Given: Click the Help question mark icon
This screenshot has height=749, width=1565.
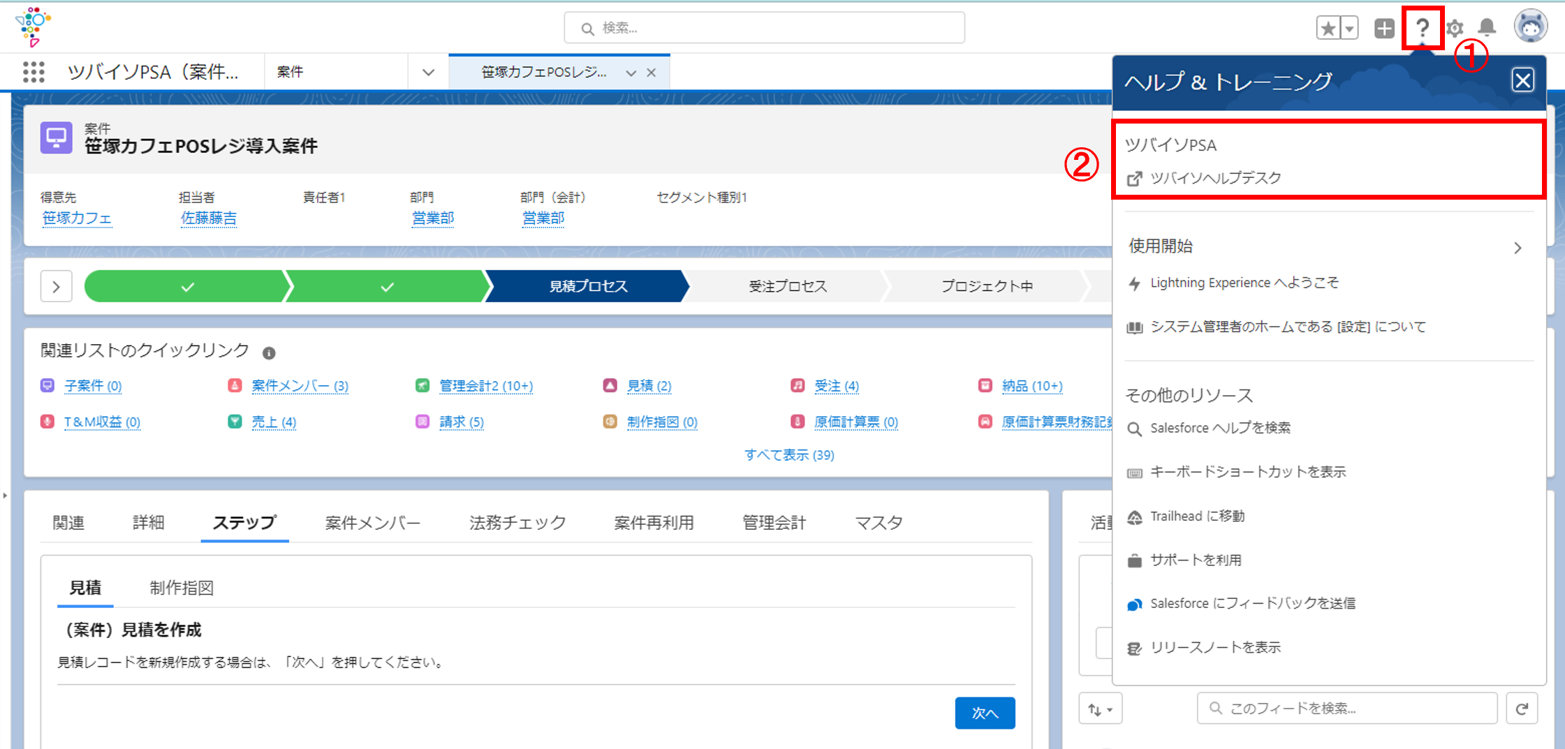Looking at the screenshot, I should pyautogui.click(x=1423, y=28).
